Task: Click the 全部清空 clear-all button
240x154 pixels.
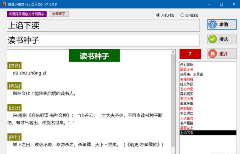Action: coord(59,14)
